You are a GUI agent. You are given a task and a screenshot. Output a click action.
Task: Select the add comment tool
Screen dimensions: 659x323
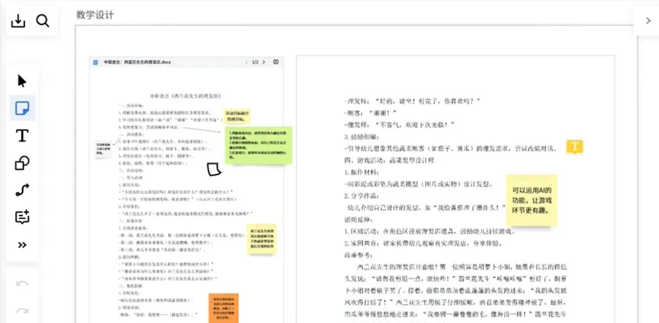click(x=23, y=217)
